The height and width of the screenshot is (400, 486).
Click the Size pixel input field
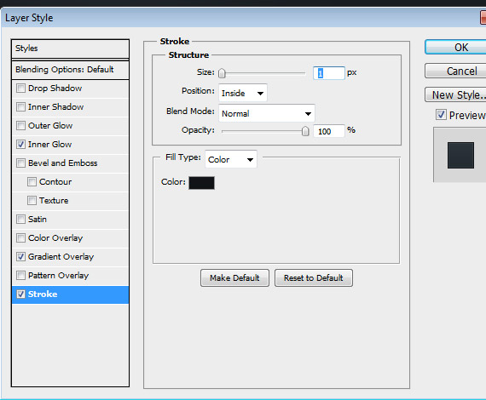coord(328,73)
